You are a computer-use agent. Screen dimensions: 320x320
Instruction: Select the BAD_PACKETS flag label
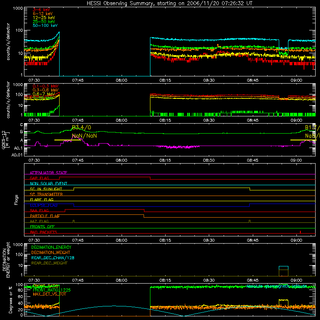44,232
